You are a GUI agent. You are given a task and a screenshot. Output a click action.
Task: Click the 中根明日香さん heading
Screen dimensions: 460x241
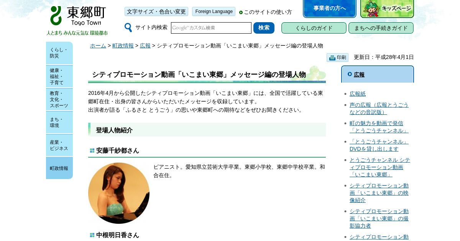coord(118,235)
